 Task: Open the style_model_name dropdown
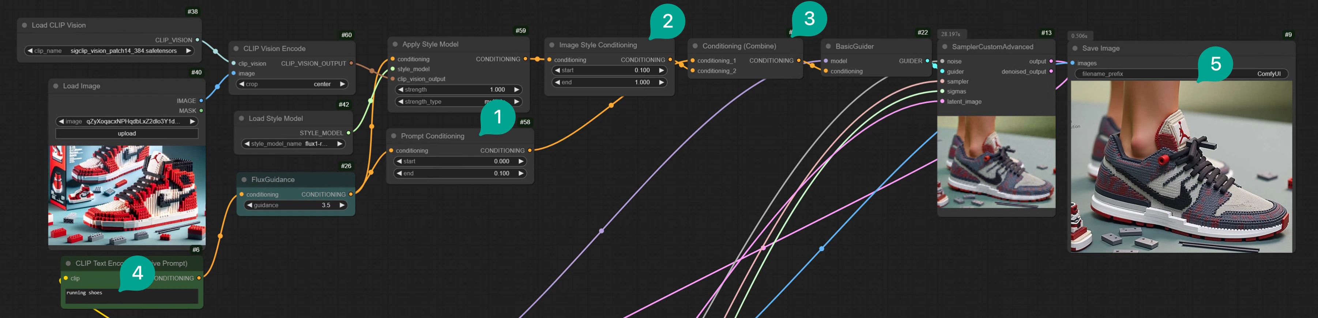point(293,144)
